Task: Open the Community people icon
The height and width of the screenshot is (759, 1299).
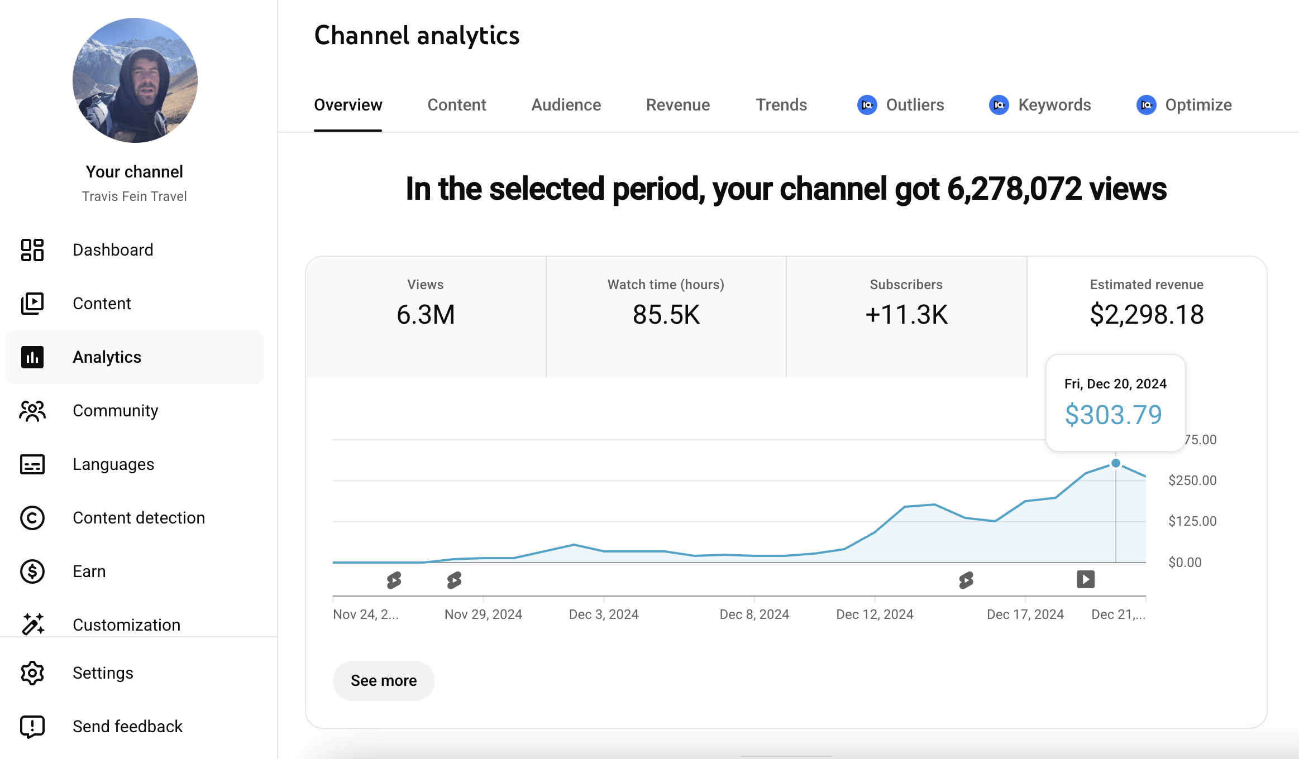Action: (32, 411)
